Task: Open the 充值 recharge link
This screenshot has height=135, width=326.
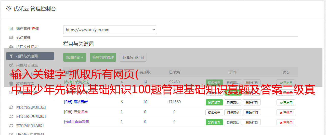Action: point(35,29)
